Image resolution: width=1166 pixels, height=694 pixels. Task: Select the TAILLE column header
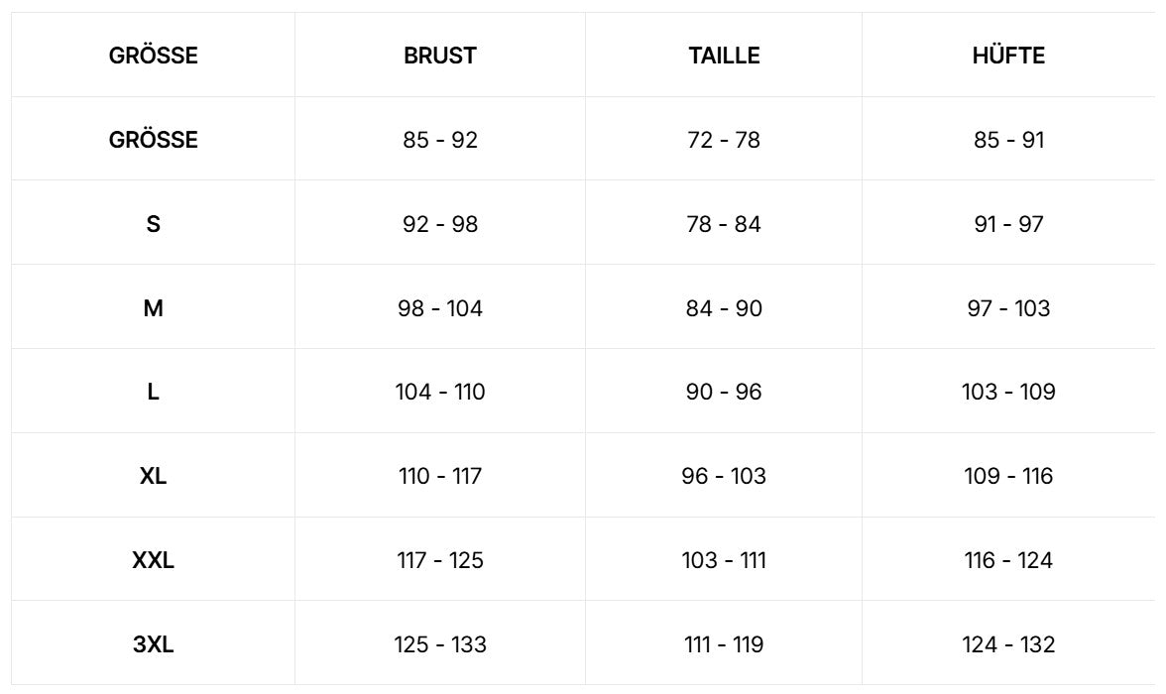tap(724, 56)
